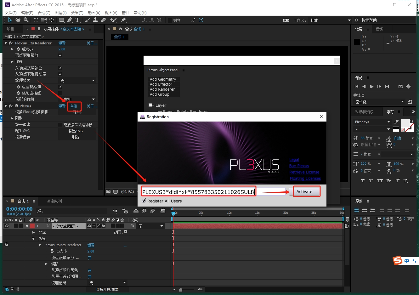Image resolution: width=419 pixels, height=295 pixels.
Task: Select the Pen tool
Action: [x=70, y=20]
